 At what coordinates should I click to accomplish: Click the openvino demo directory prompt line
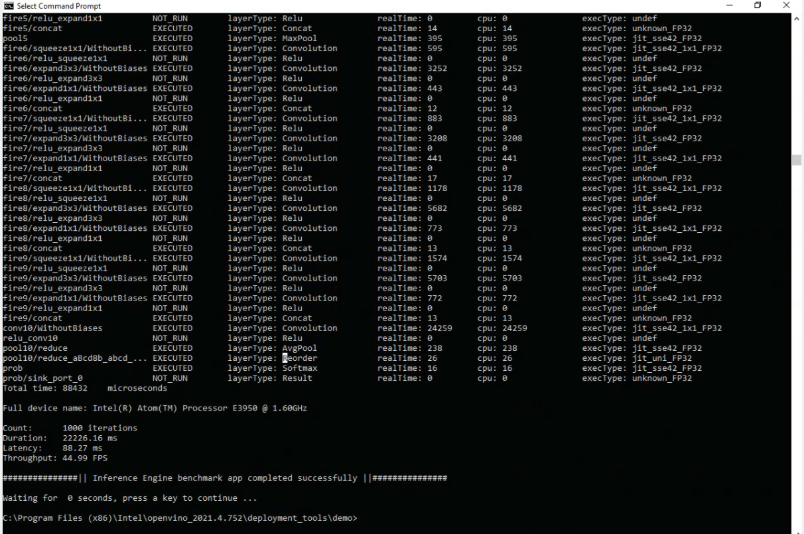click(x=180, y=517)
